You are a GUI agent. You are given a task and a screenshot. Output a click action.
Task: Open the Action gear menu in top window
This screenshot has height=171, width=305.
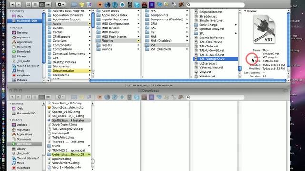[x=61, y=4]
